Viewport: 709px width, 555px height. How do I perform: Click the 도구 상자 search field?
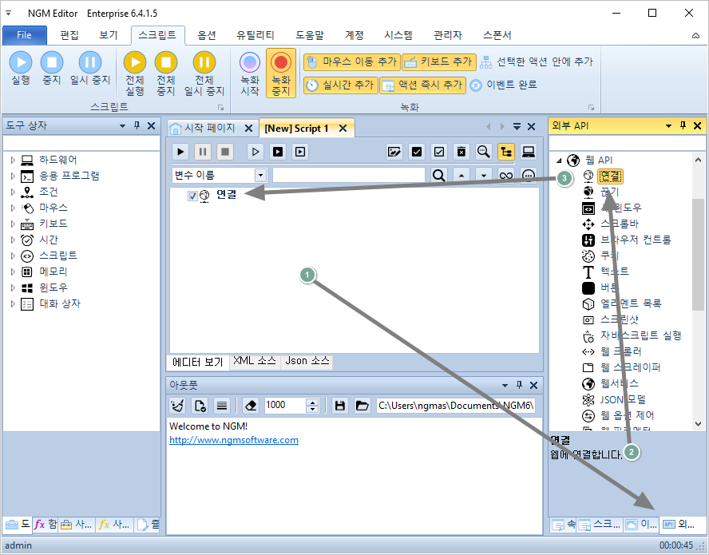click(x=81, y=143)
